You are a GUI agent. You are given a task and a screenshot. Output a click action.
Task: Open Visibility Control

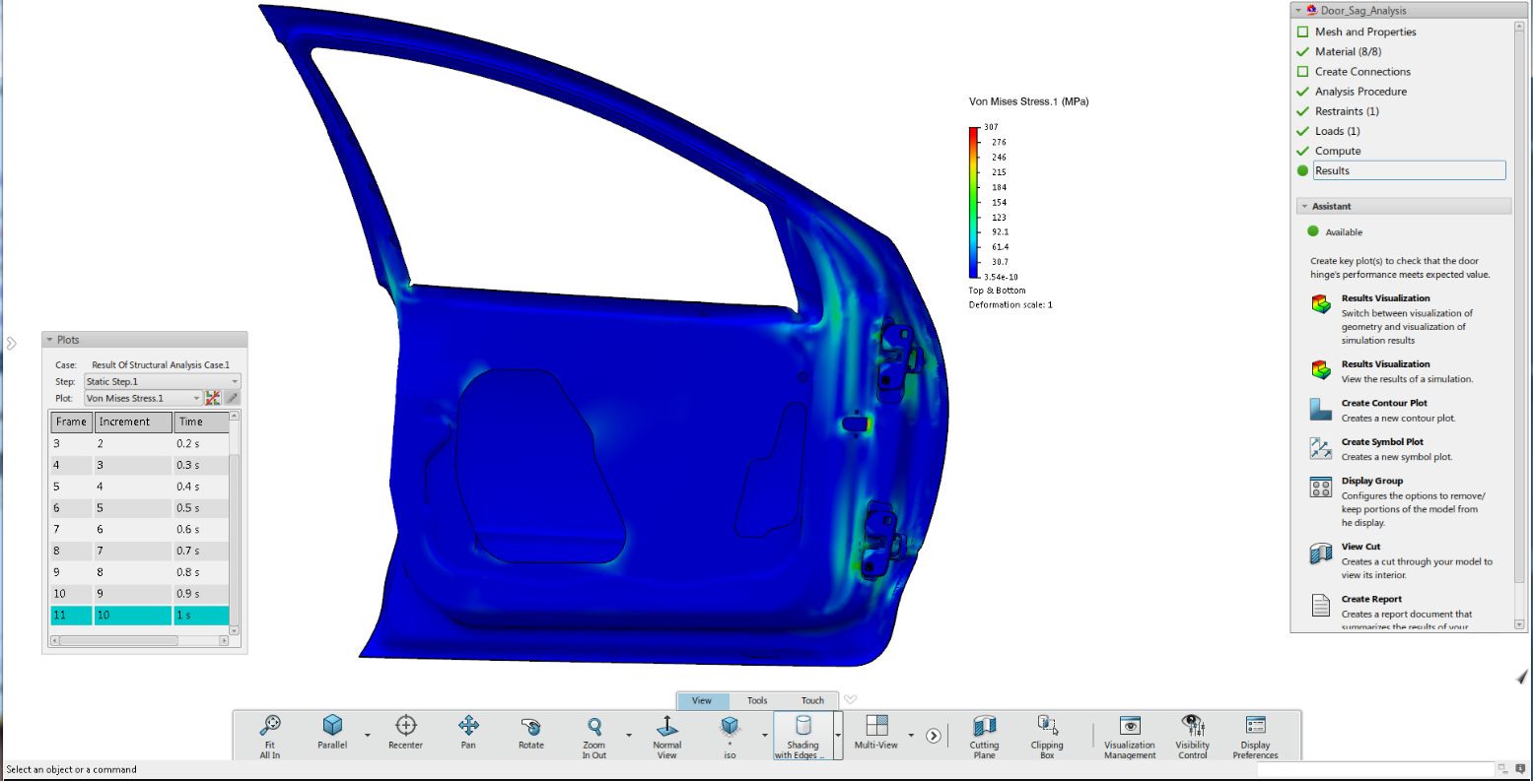click(1192, 727)
